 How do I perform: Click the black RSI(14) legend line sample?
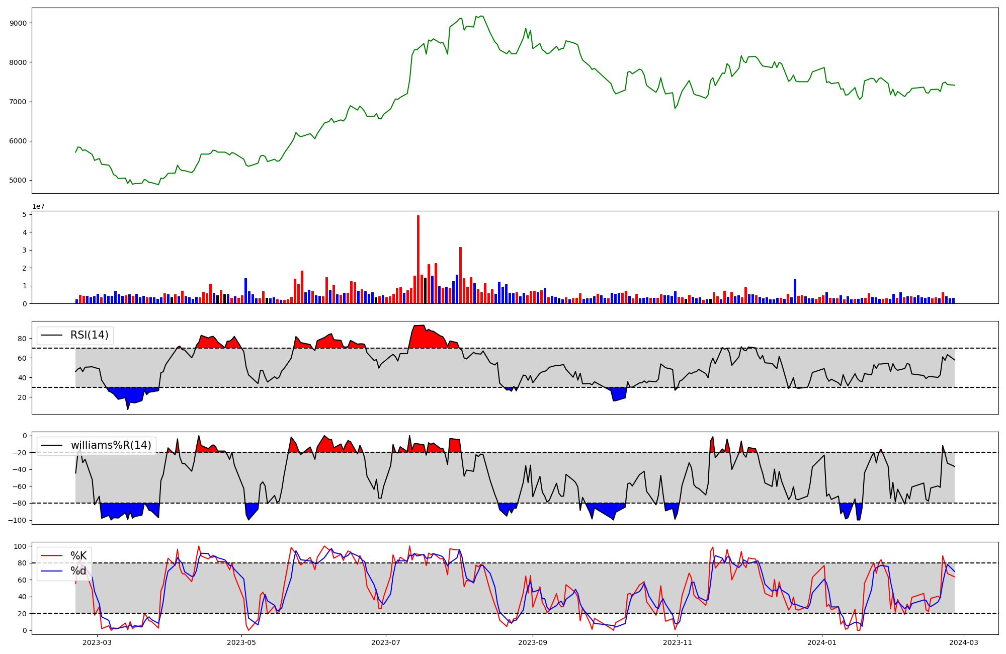point(52,335)
